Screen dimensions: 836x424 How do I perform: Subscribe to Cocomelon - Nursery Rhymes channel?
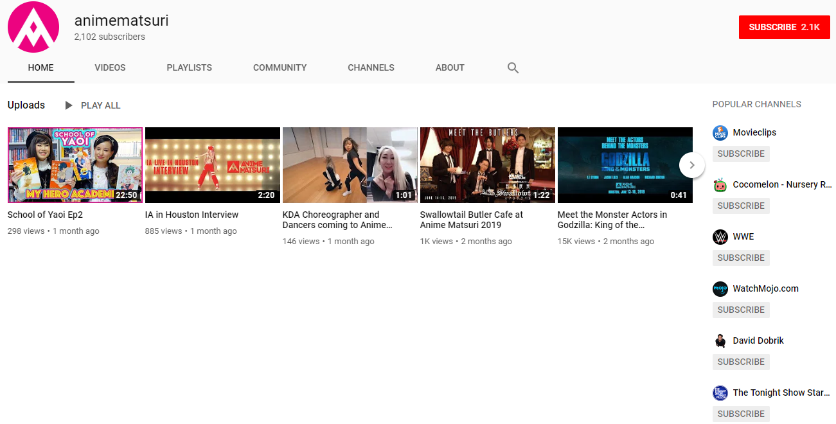tap(741, 206)
